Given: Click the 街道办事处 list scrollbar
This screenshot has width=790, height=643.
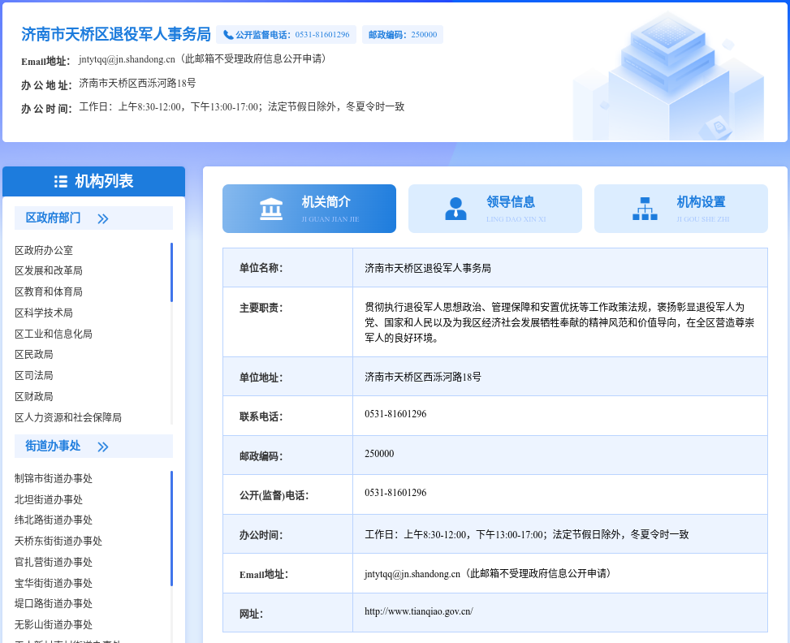Looking at the screenshot, I should tap(171, 528).
